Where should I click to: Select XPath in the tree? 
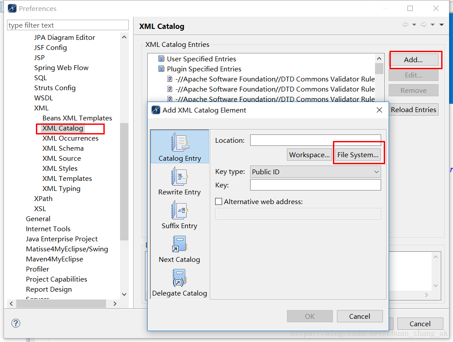(x=43, y=199)
